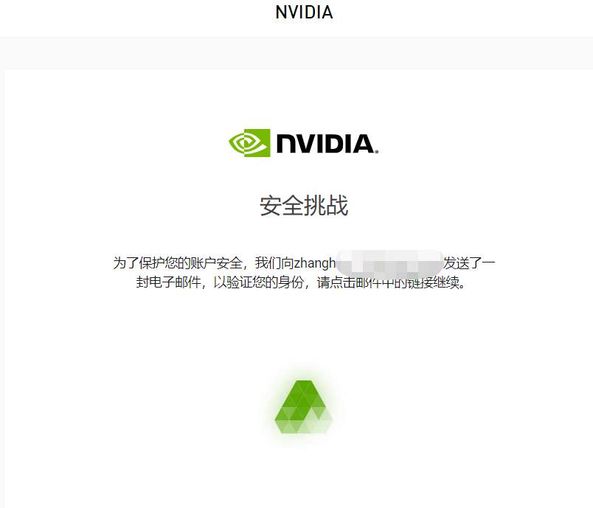This screenshot has height=508, width=593.
Task: Click the letter D in the NVIDIA wordmark
Action: [332, 144]
